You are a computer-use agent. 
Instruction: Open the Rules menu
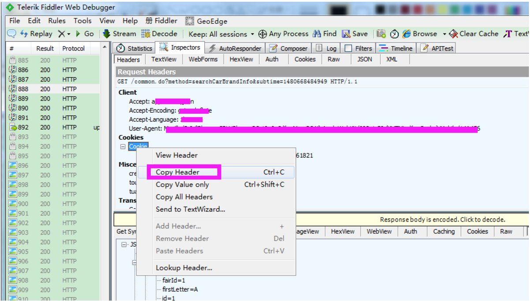coord(57,21)
